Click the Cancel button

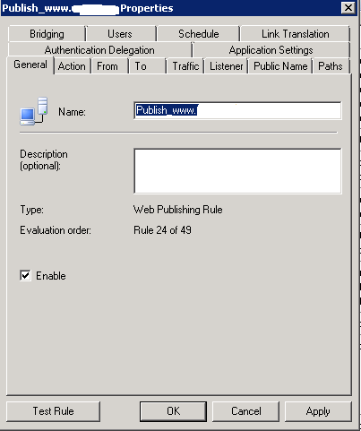pos(245,411)
